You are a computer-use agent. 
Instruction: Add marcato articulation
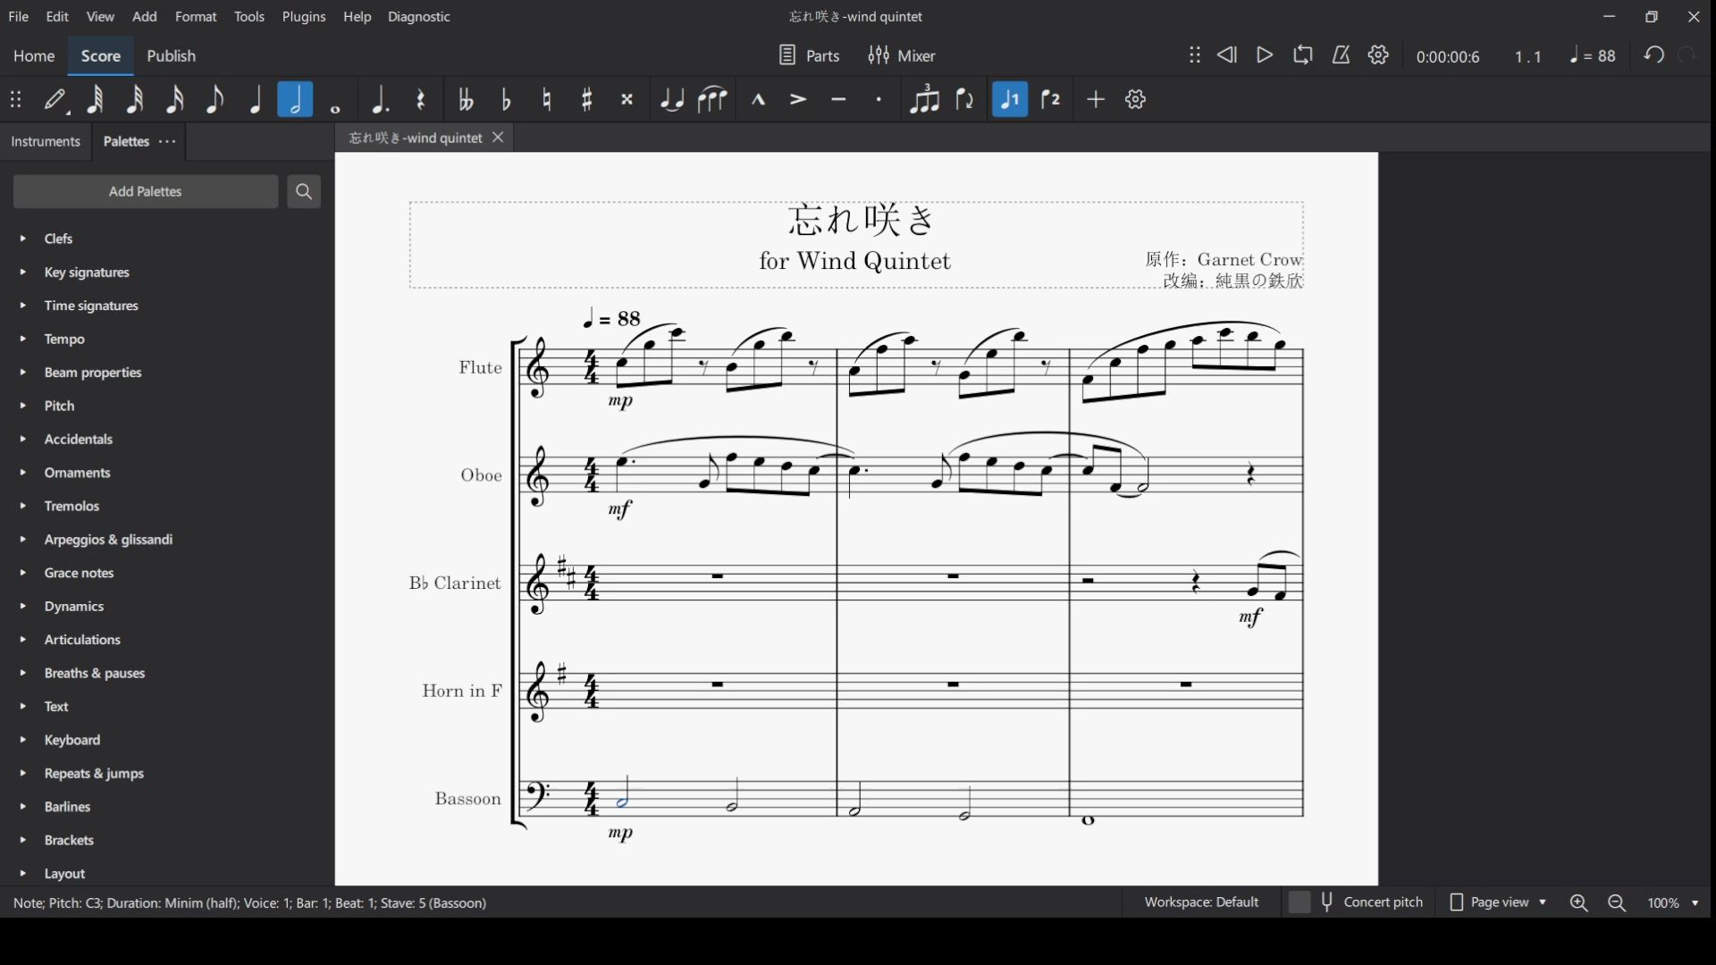click(x=758, y=99)
